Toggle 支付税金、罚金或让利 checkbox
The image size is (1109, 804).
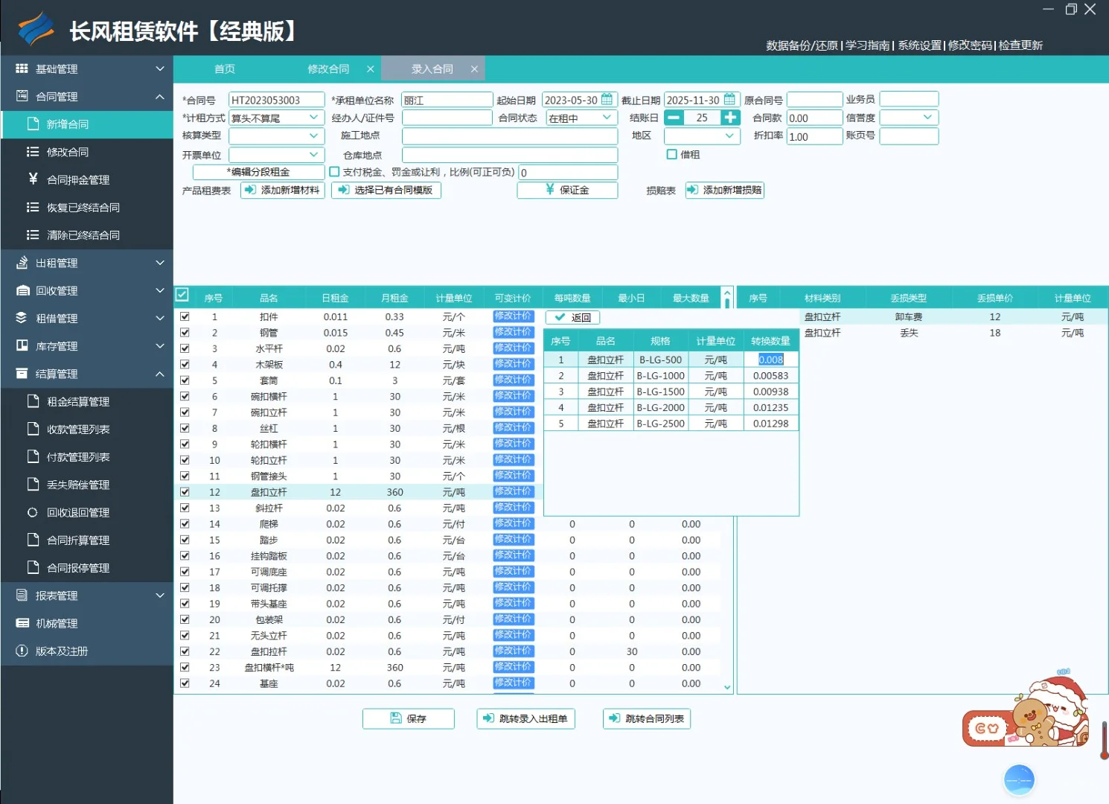click(334, 172)
